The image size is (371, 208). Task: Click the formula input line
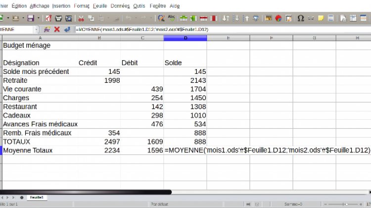(223, 30)
